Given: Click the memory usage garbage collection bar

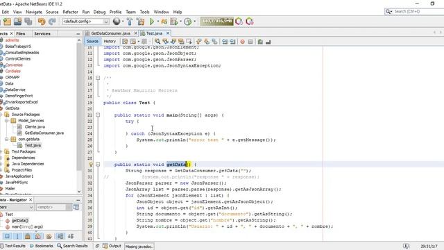Looking at the screenshot, I should 217,22.
